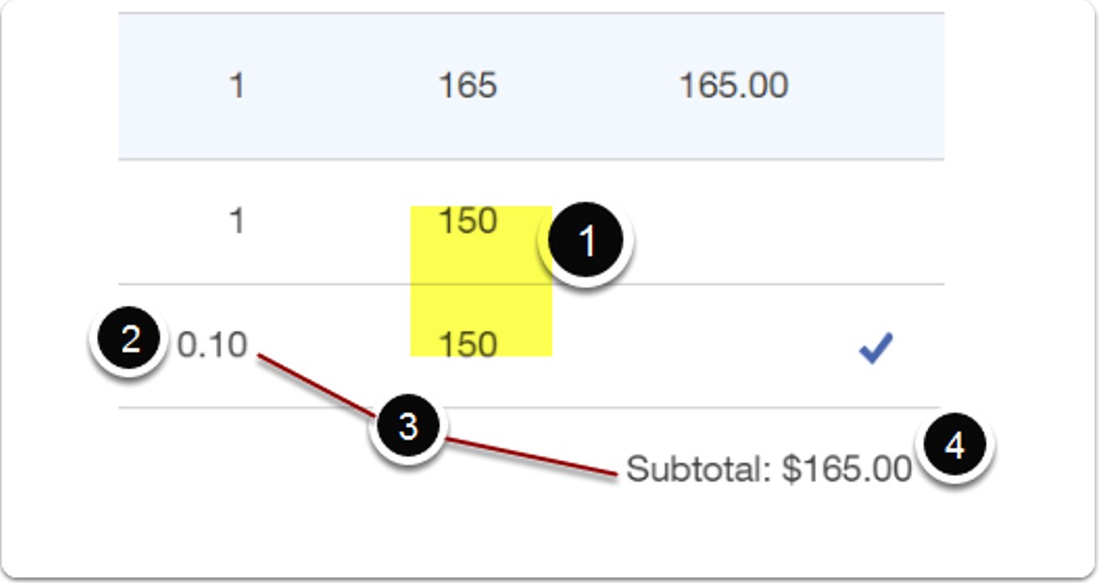
Task: Click the black callout marker numbered 3
Action: click(x=408, y=427)
